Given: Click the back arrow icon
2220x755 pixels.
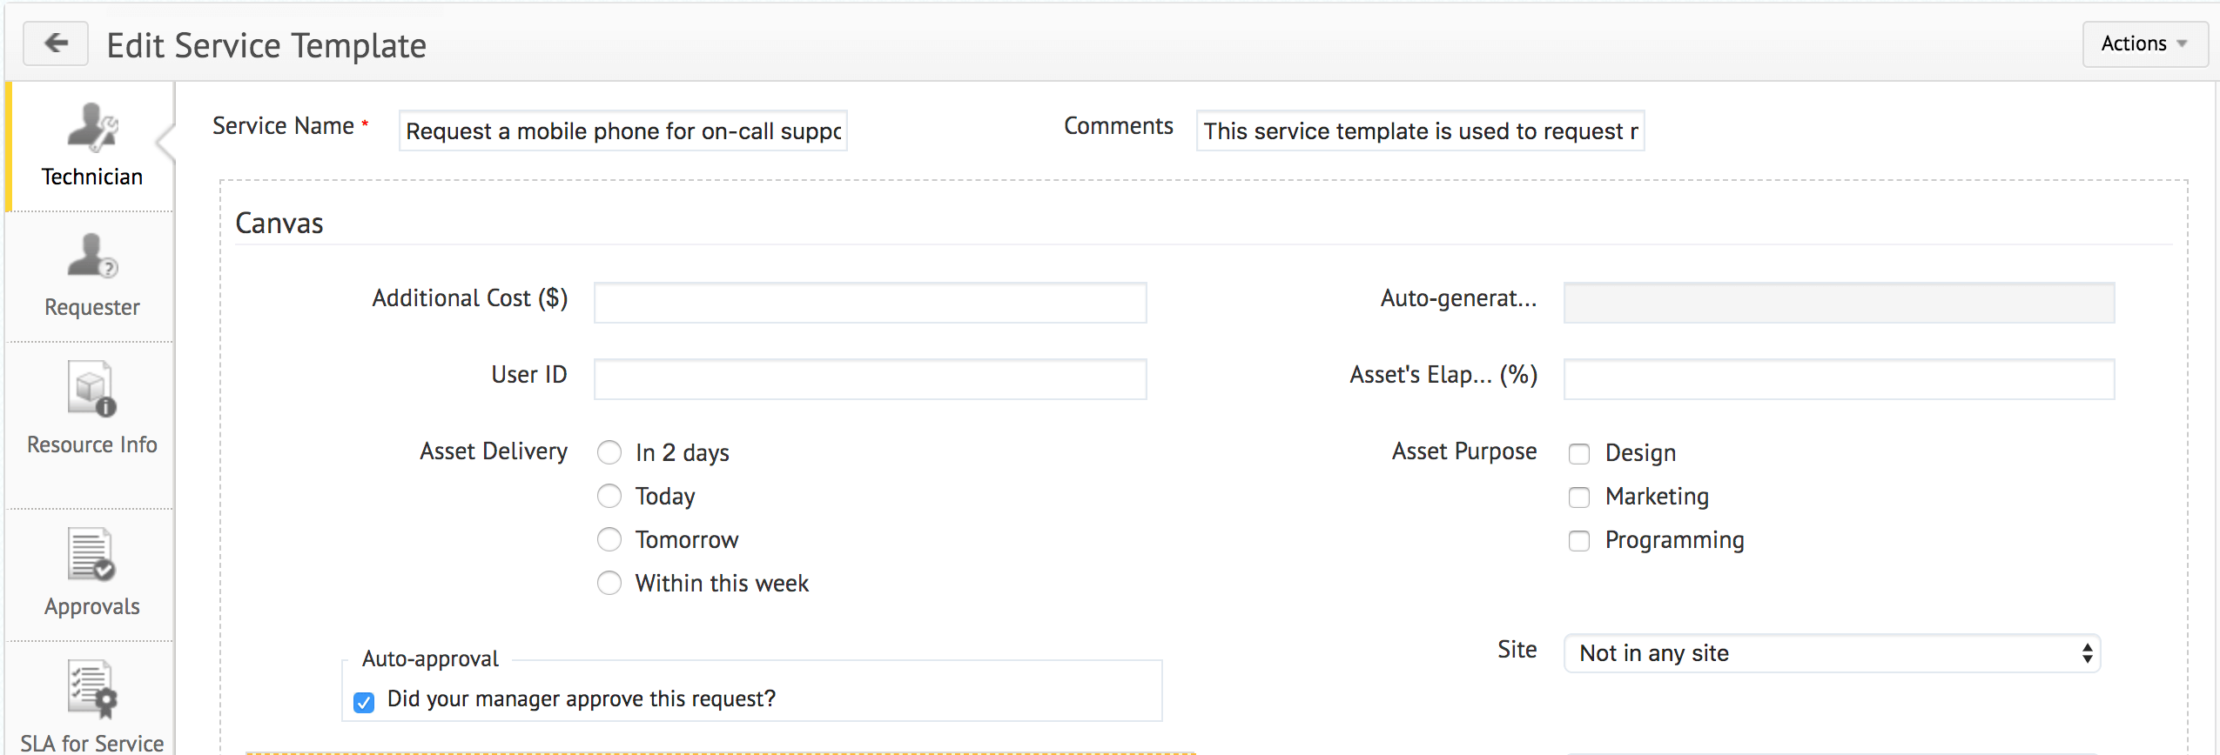Looking at the screenshot, I should [x=56, y=43].
